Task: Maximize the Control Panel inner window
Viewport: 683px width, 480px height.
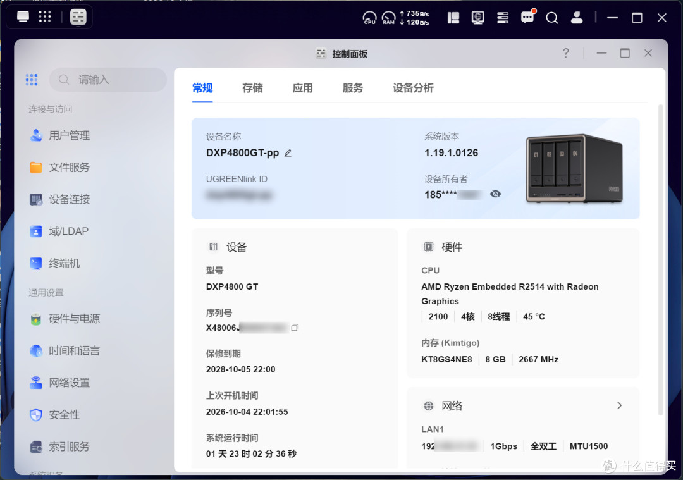Action: 625,53
